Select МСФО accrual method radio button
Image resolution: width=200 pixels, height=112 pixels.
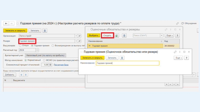44,60
